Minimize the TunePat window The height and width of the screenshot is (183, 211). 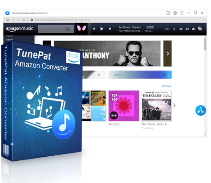pos(189,13)
